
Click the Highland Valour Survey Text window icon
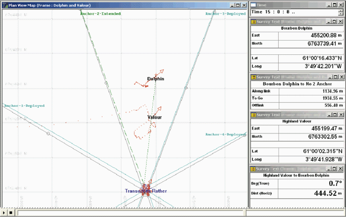[254, 115]
